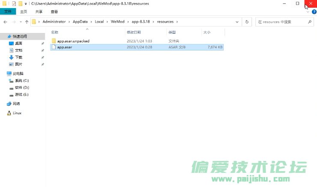Click the 网络 network icon
This screenshot has height=187, width=317.
click(9, 104)
